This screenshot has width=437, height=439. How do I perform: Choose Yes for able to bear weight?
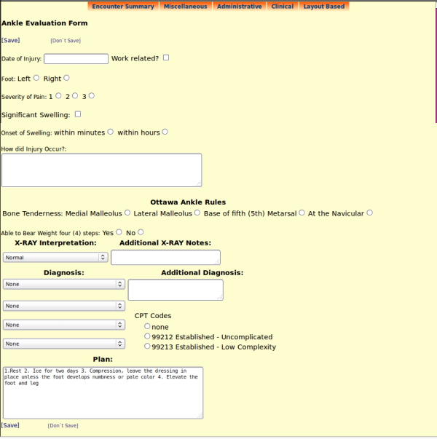coord(119,232)
